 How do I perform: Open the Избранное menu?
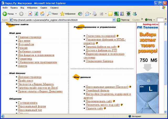(32, 8)
